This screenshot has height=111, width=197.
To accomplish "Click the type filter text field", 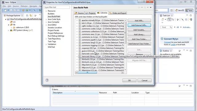I will point(57,7).
